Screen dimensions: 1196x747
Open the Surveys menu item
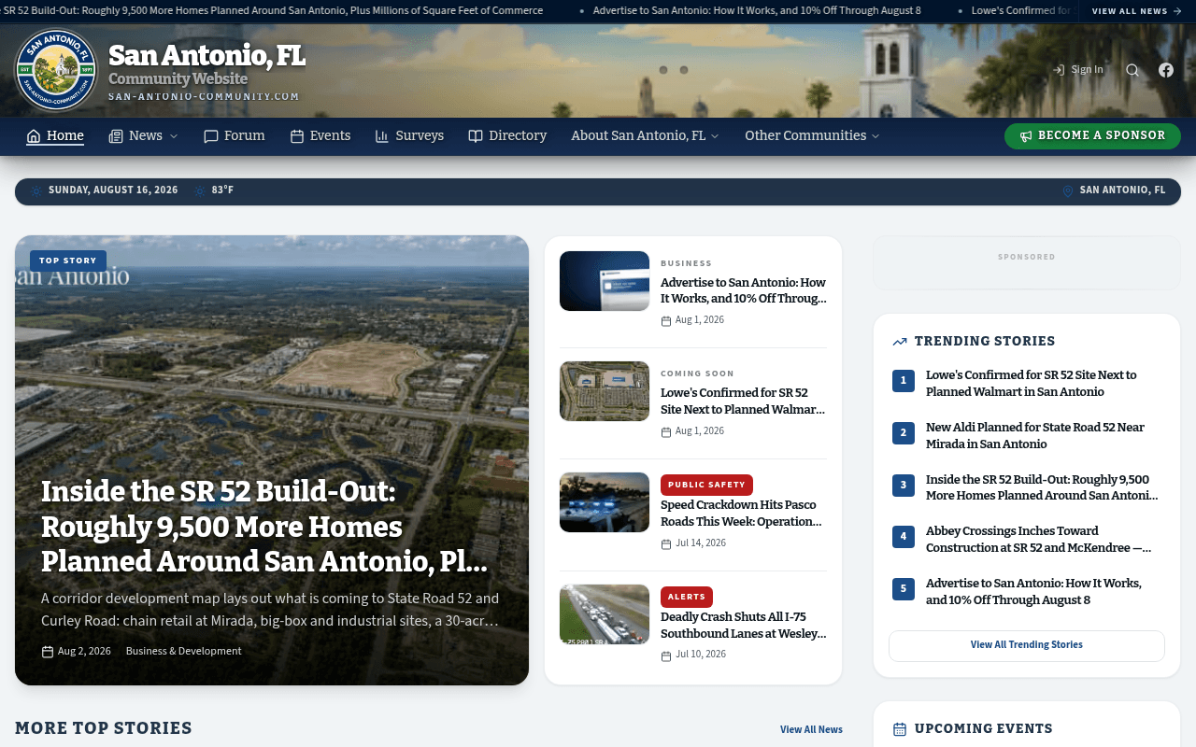(x=409, y=136)
